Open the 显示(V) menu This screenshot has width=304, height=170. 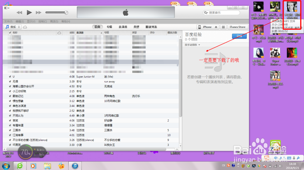pos(31,21)
